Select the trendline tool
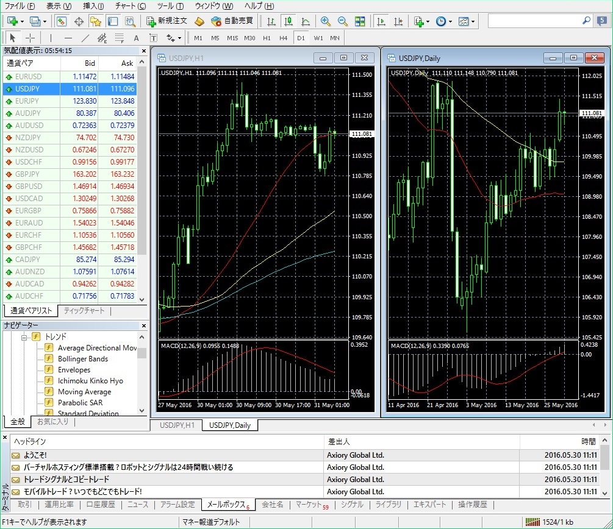The image size is (613, 529). (x=85, y=38)
